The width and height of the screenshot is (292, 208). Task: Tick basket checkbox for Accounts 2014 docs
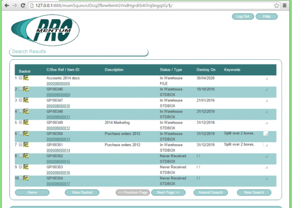click(x=20, y=78)
